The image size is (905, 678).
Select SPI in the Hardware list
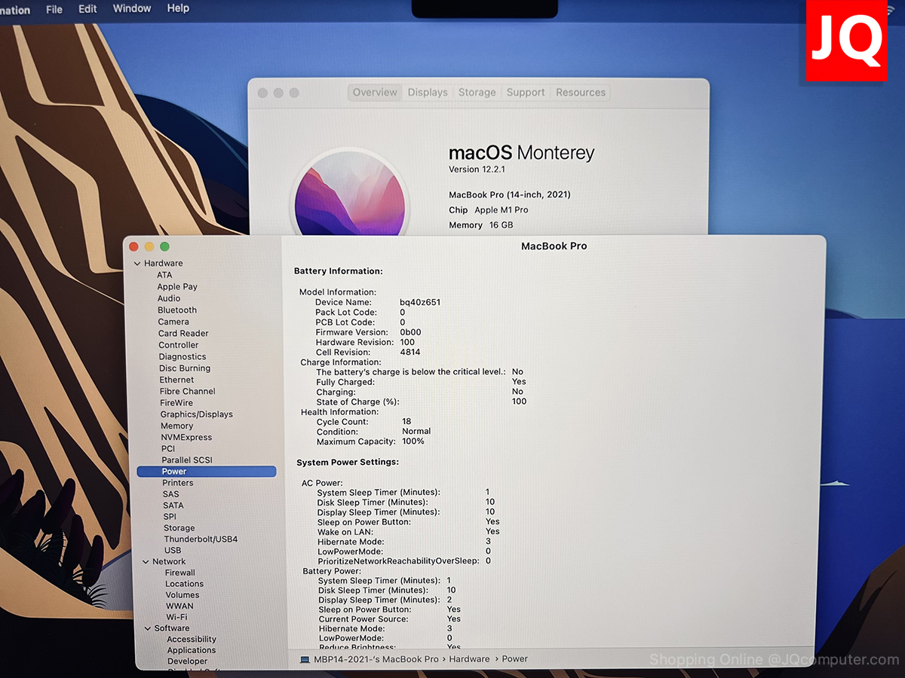click(x=170, y=517)
